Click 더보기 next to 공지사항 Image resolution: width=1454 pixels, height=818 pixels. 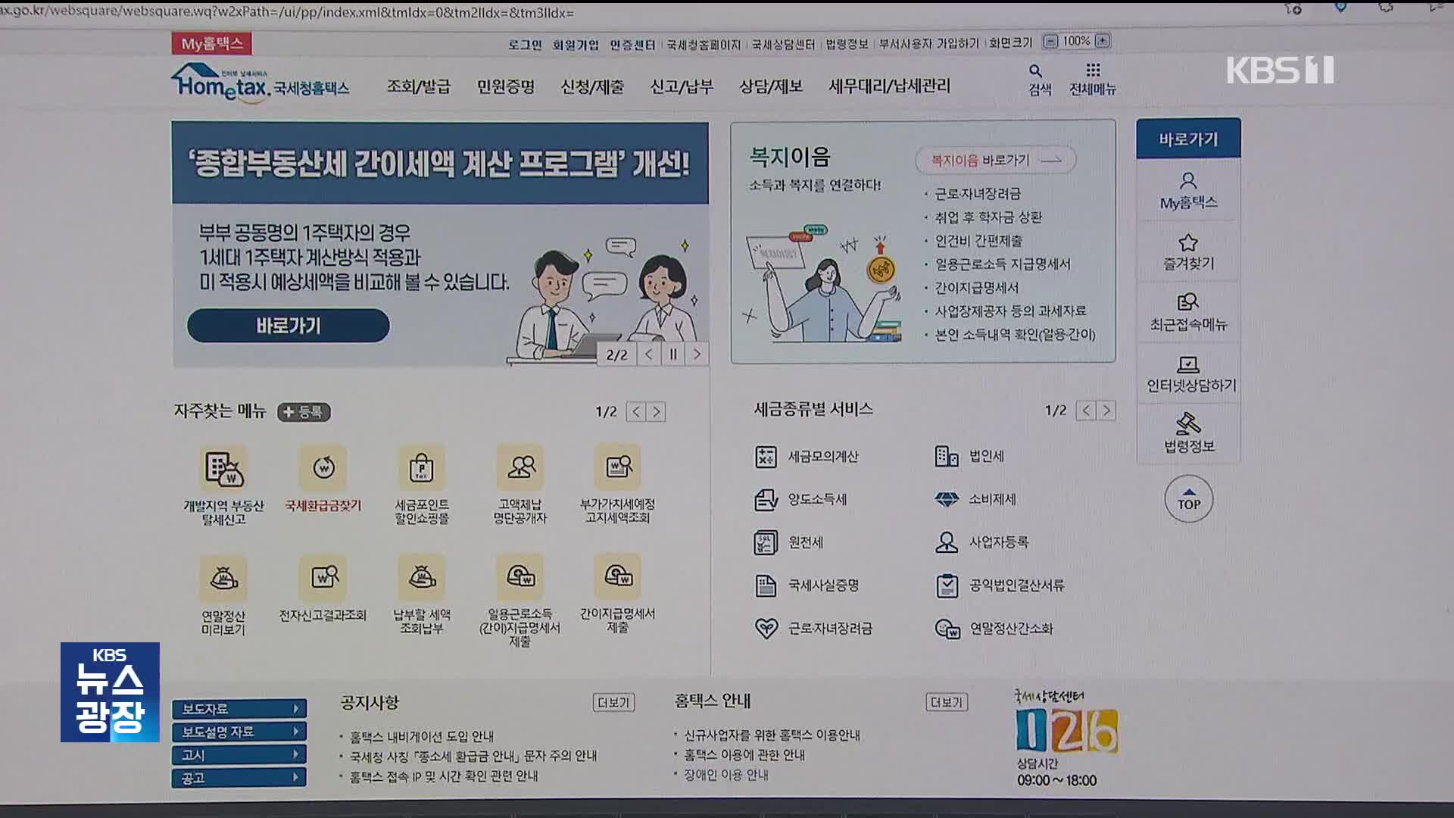613,703
